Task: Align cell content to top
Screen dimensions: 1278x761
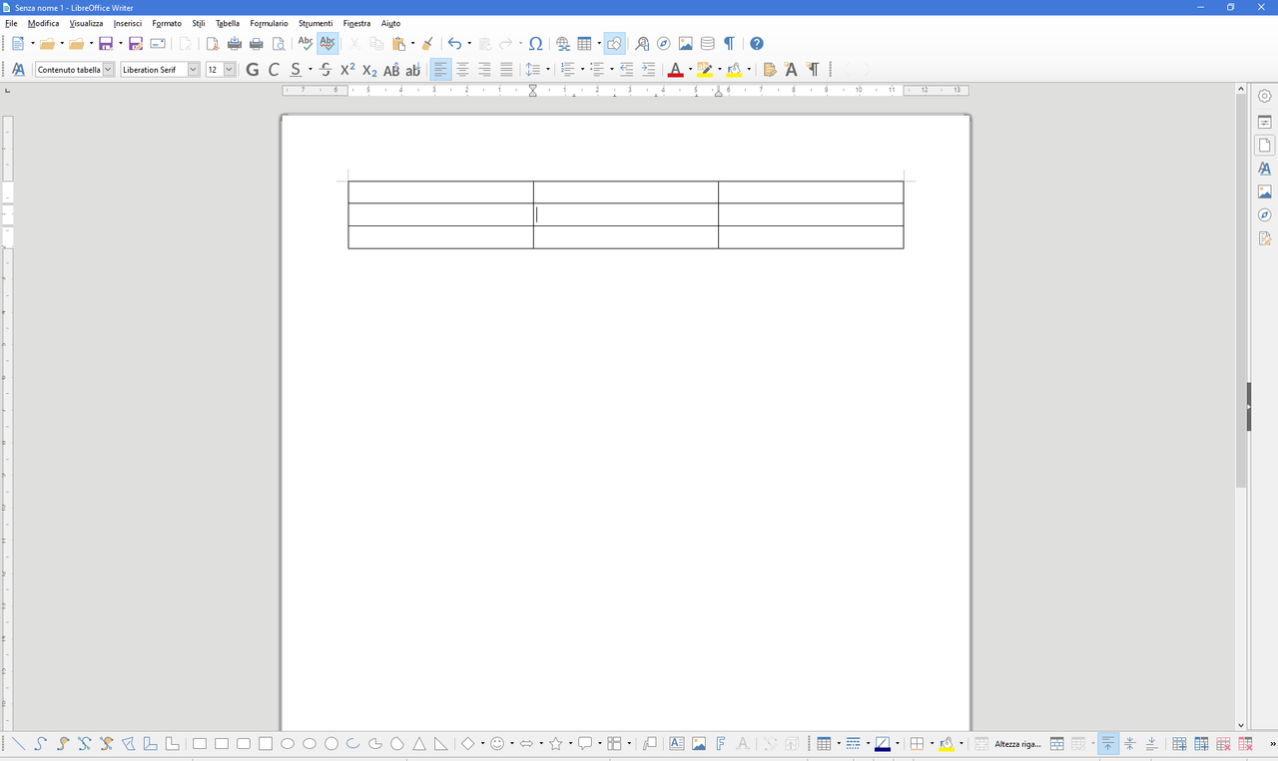Action: 1107,744
